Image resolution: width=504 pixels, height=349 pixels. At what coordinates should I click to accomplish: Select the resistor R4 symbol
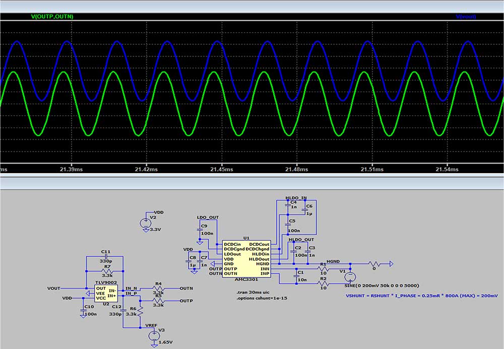click(158, 289)
